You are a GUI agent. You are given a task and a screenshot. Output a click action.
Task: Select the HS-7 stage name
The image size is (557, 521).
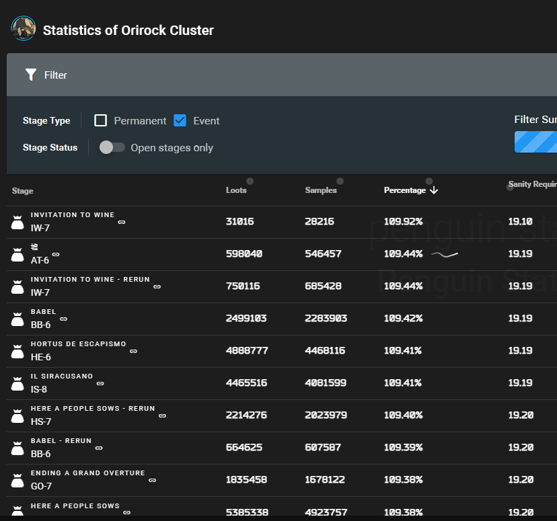coord(41,422)
